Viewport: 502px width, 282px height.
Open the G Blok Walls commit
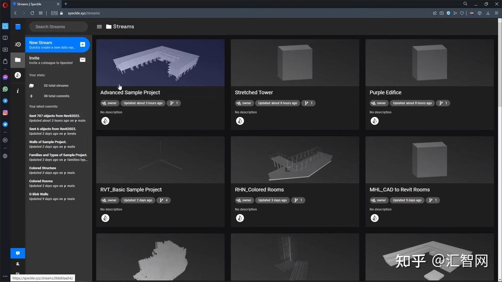(52, 196)
